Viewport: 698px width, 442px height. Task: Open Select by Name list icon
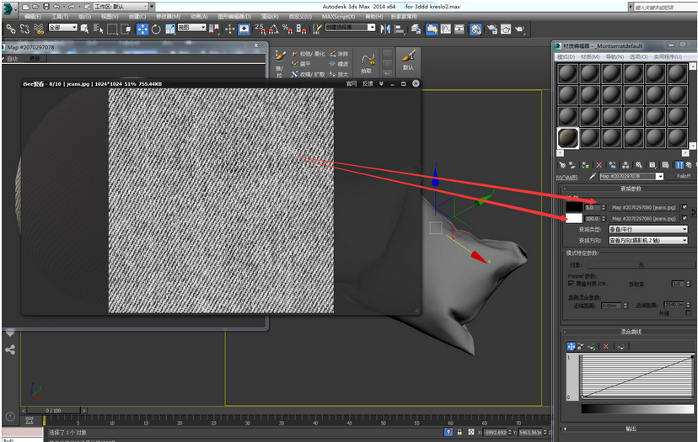click(x=99, y=29)
